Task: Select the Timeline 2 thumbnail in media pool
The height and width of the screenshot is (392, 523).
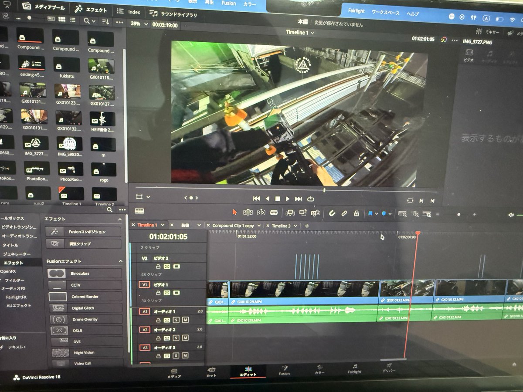Action: pyautogui.click(x=104, y=193)
